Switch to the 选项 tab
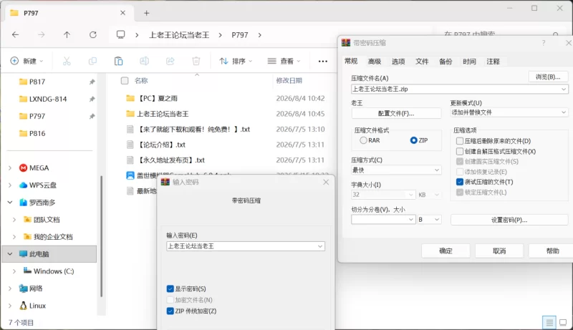This screenshot has width=573, height=330. 398,62
